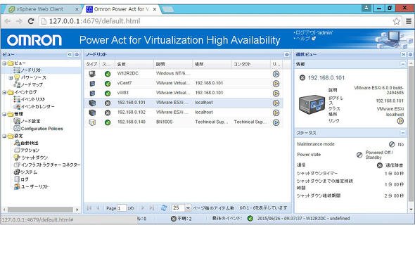Screen dimensions: 415x275
Task: Collapse the status section
Action: tap(402, 133)
